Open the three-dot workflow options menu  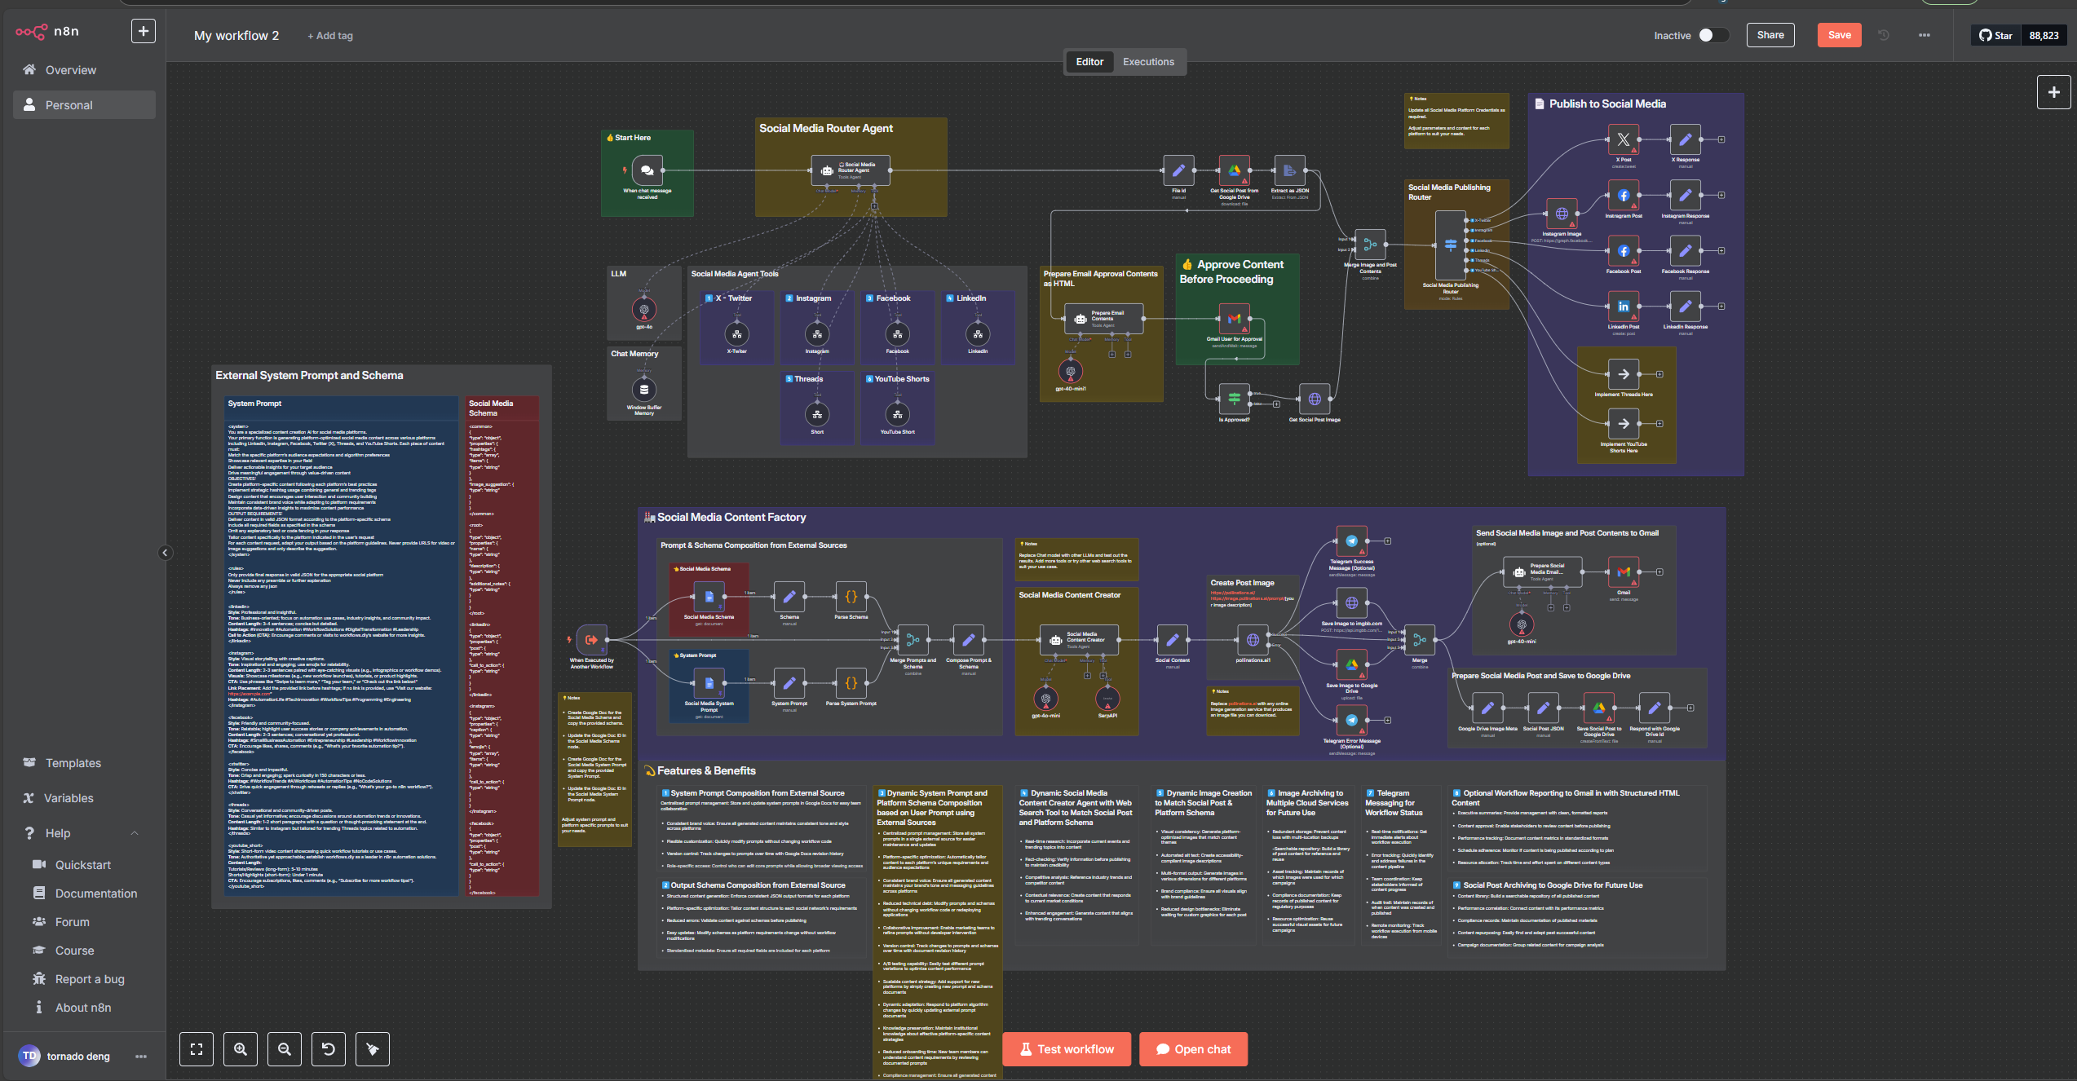(1925, 35)
